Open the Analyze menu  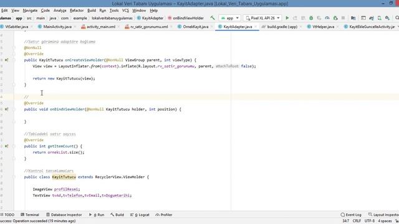[x=60, y=11]
